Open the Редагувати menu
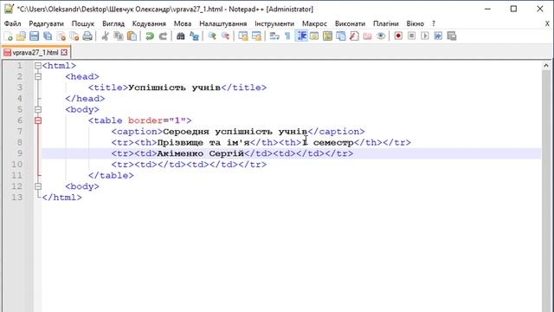 tap(46, 23)
